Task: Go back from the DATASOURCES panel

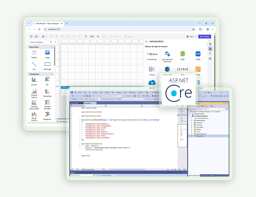Action: (x=147, y=42)
